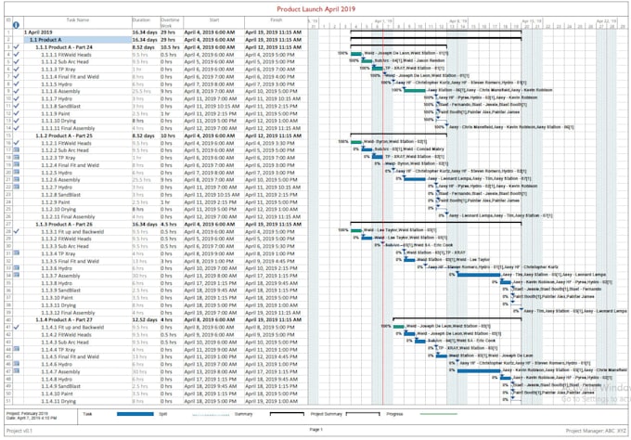Click the Apr 8, '19 timescale header
631x440 pixels.
[x=457, y=19]
